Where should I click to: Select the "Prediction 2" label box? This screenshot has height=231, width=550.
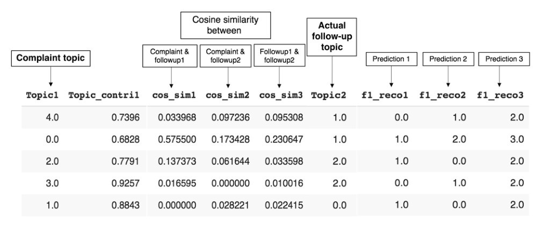(x=448, y=59)
